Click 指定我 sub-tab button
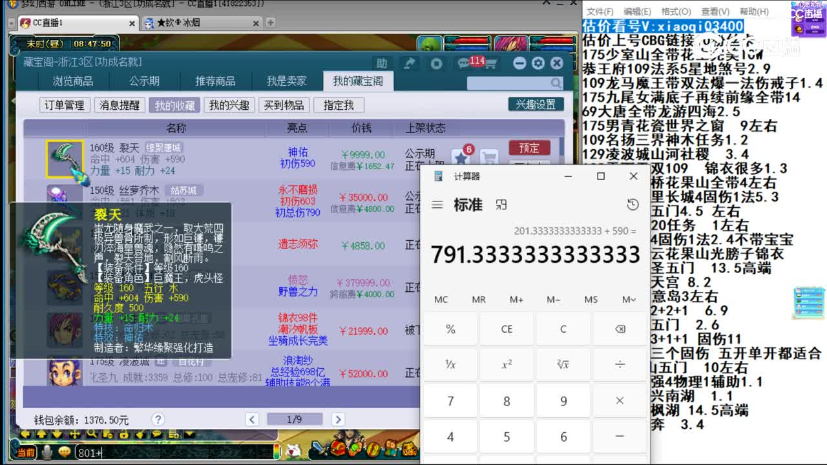827x465 pixels. pos(339,105)
